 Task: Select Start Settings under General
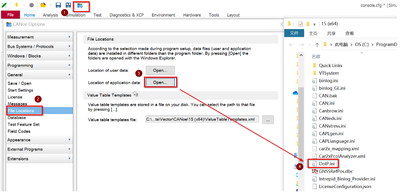coord(21,90)
